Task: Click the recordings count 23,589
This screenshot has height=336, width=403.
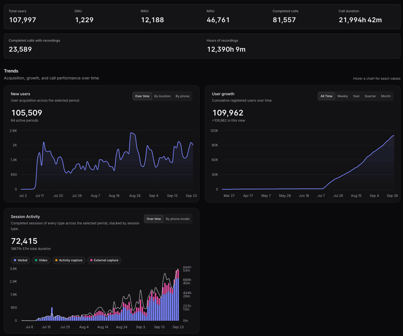Action: pyautogui.click(x=20, y=49)
